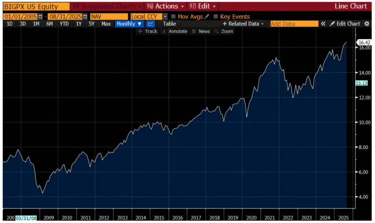The width and height of the screenshot is (375, 223).
Task: Open the start date calendar picker
Action: point(40,17)
